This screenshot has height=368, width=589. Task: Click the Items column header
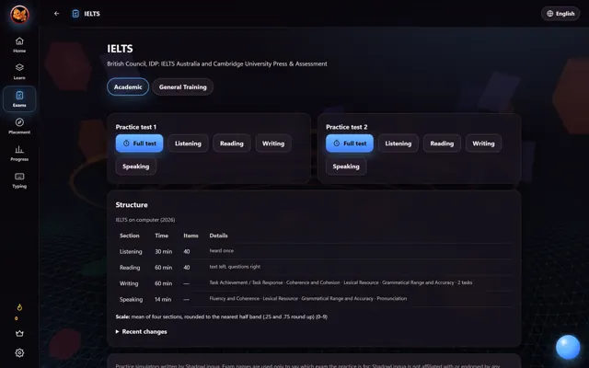point(191,236)
